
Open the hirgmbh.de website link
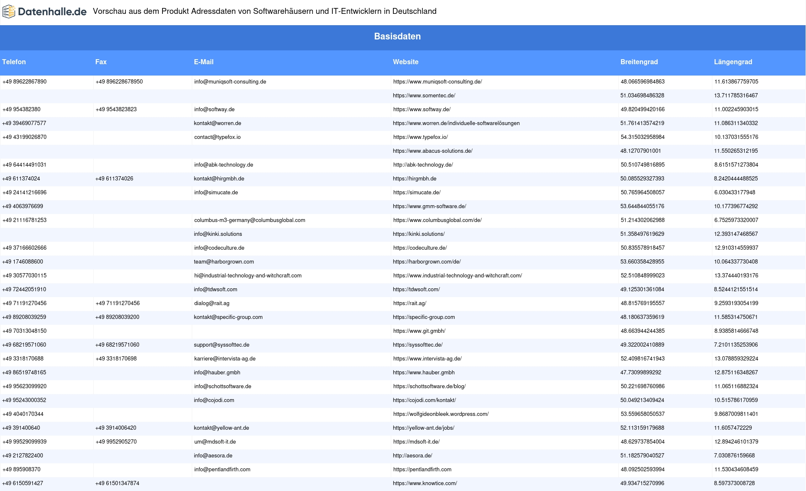(x=415, y=179)
